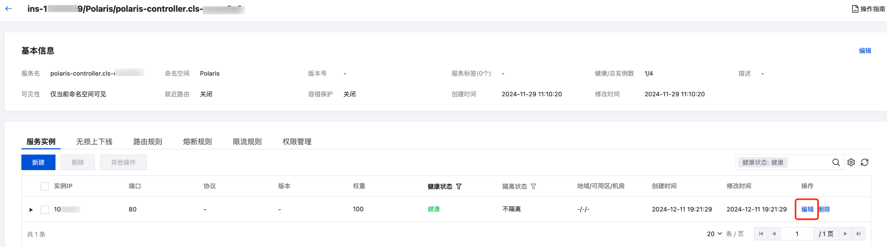Click the namespace value Polaris
This screenshot has height=247, width=887.
[x=210, y=74]
